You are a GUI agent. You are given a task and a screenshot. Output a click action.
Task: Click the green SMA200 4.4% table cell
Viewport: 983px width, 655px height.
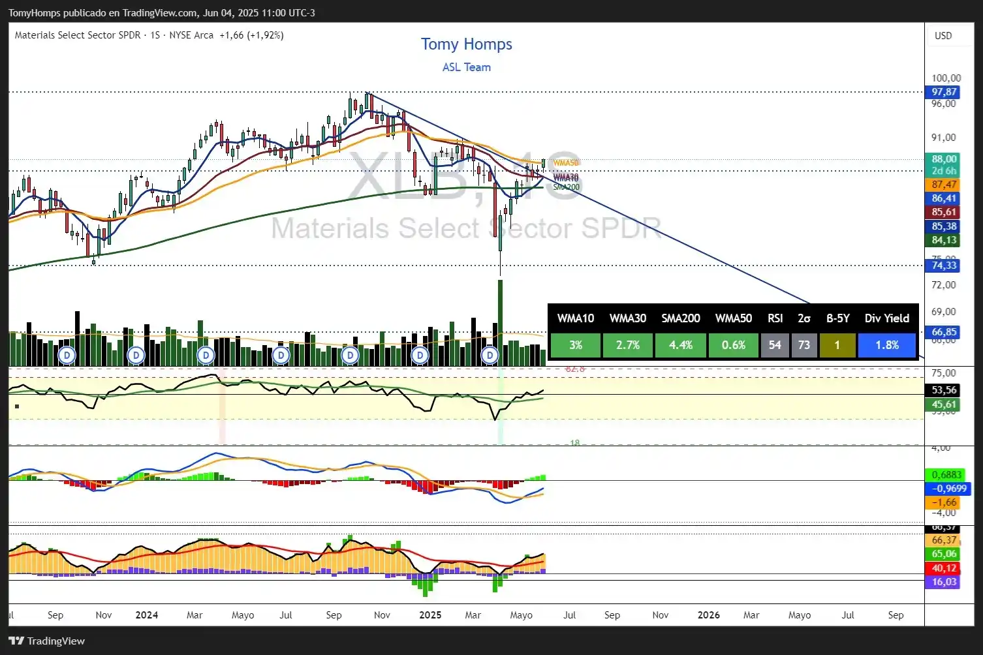680,345
